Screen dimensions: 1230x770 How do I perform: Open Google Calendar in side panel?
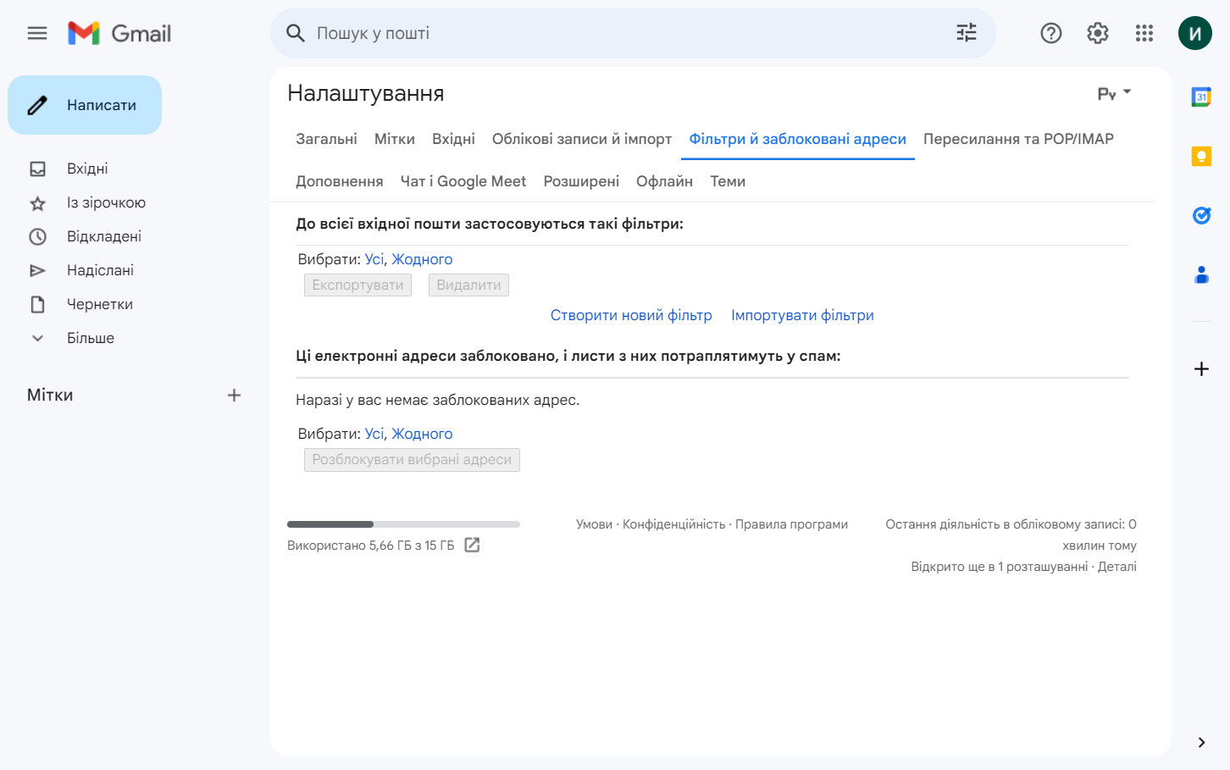[x=1200, y=97]
